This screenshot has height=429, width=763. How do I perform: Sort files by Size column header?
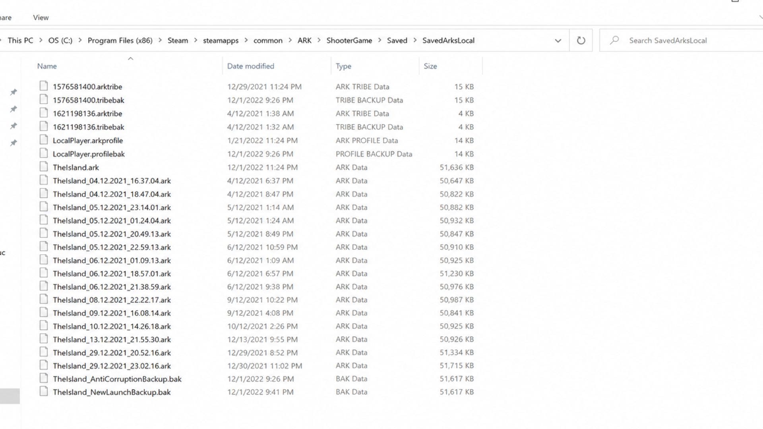click(430, 66)
